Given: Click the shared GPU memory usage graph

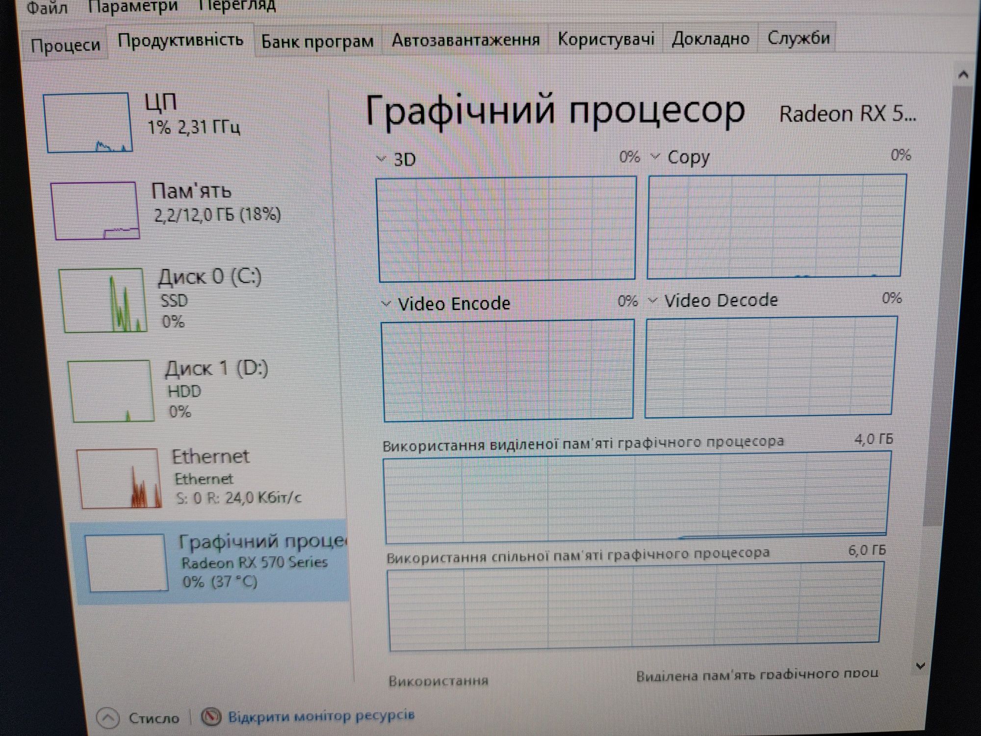Looking at the screenshot, I should pyautogui.click(x=636, y=606).
